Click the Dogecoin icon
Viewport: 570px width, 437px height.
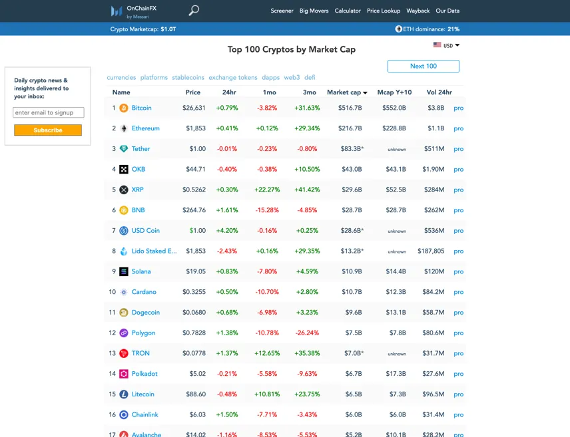(x=124, y=313)
